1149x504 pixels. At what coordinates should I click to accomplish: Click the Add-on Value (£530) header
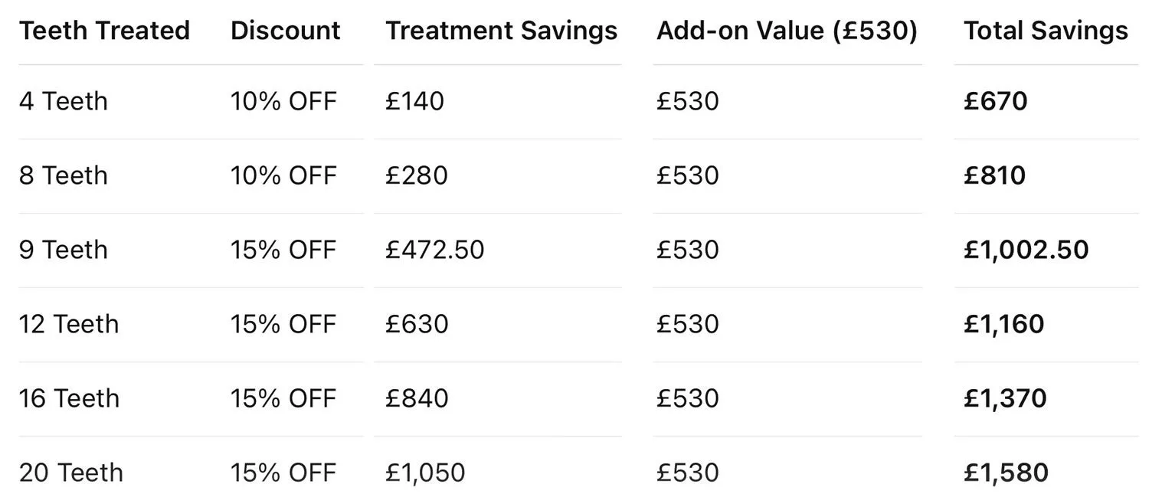(x=787, y=31)
